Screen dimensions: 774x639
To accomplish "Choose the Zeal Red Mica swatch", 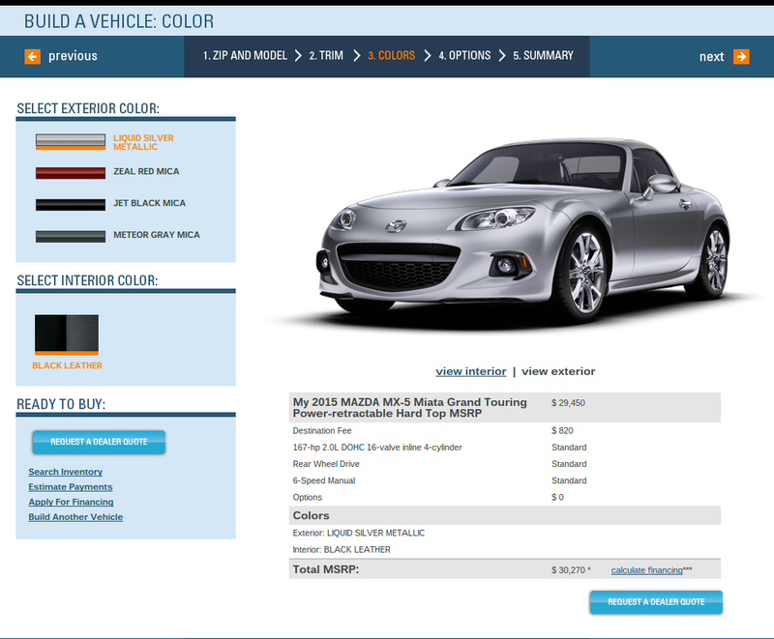I will click(71, 173).
